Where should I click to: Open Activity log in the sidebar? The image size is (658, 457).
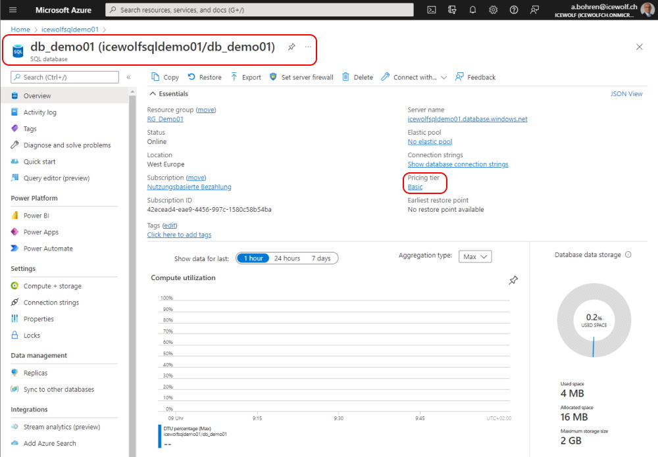coord(64,112)
